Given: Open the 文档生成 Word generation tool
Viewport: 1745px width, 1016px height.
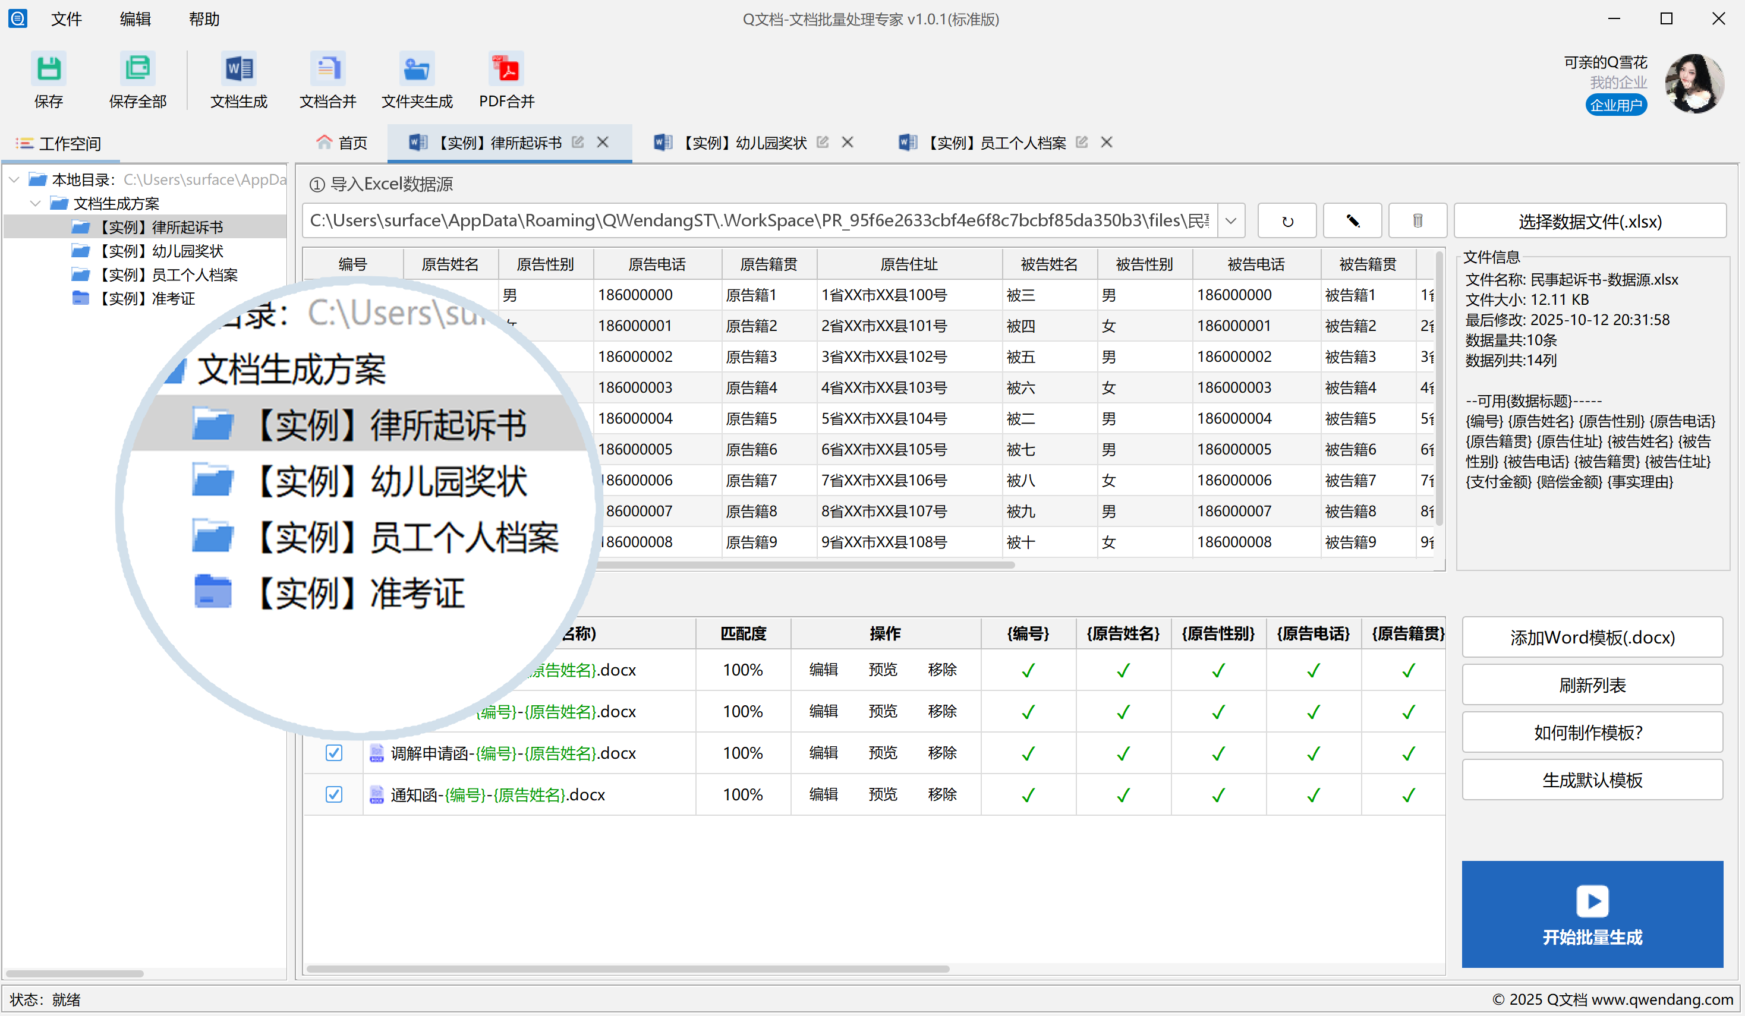Looking at the screenshot, I should tap(239, 69).
